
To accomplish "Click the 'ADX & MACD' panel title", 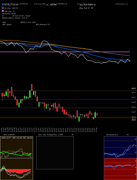I will point(9,135).
